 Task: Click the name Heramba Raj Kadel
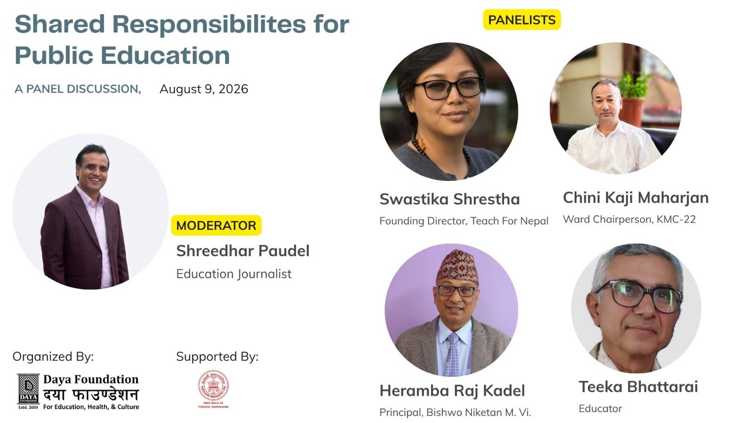pos(452,391)
